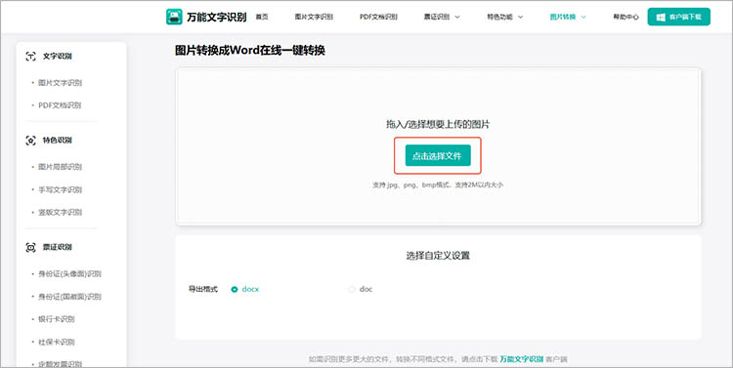Open sidebar item 图片文字识别

click(60, 83)
